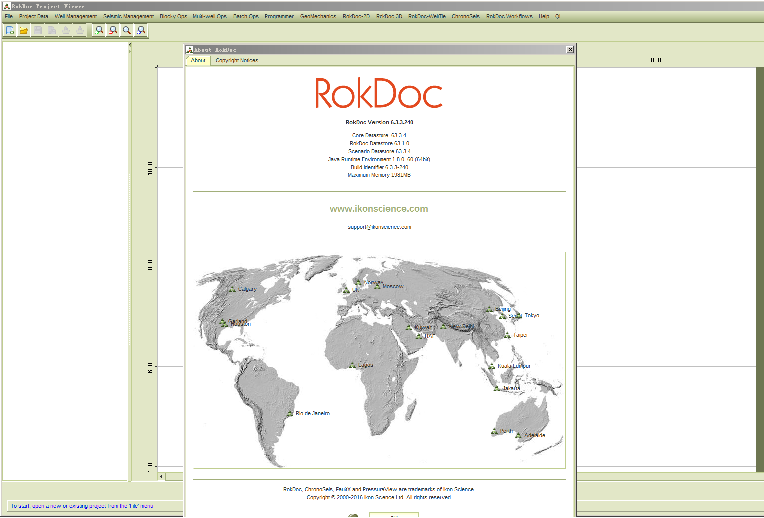Click the support@ikonscience.com email link
Screen dimensions: 764x518
(380, 227)
